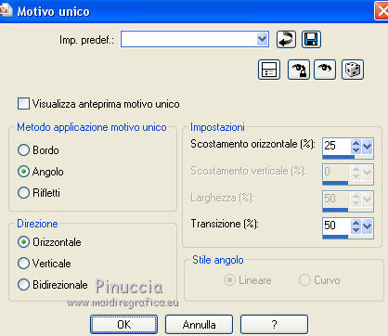Choose Verticale direction
Screen dimensions: 388x336
(23, 264)
